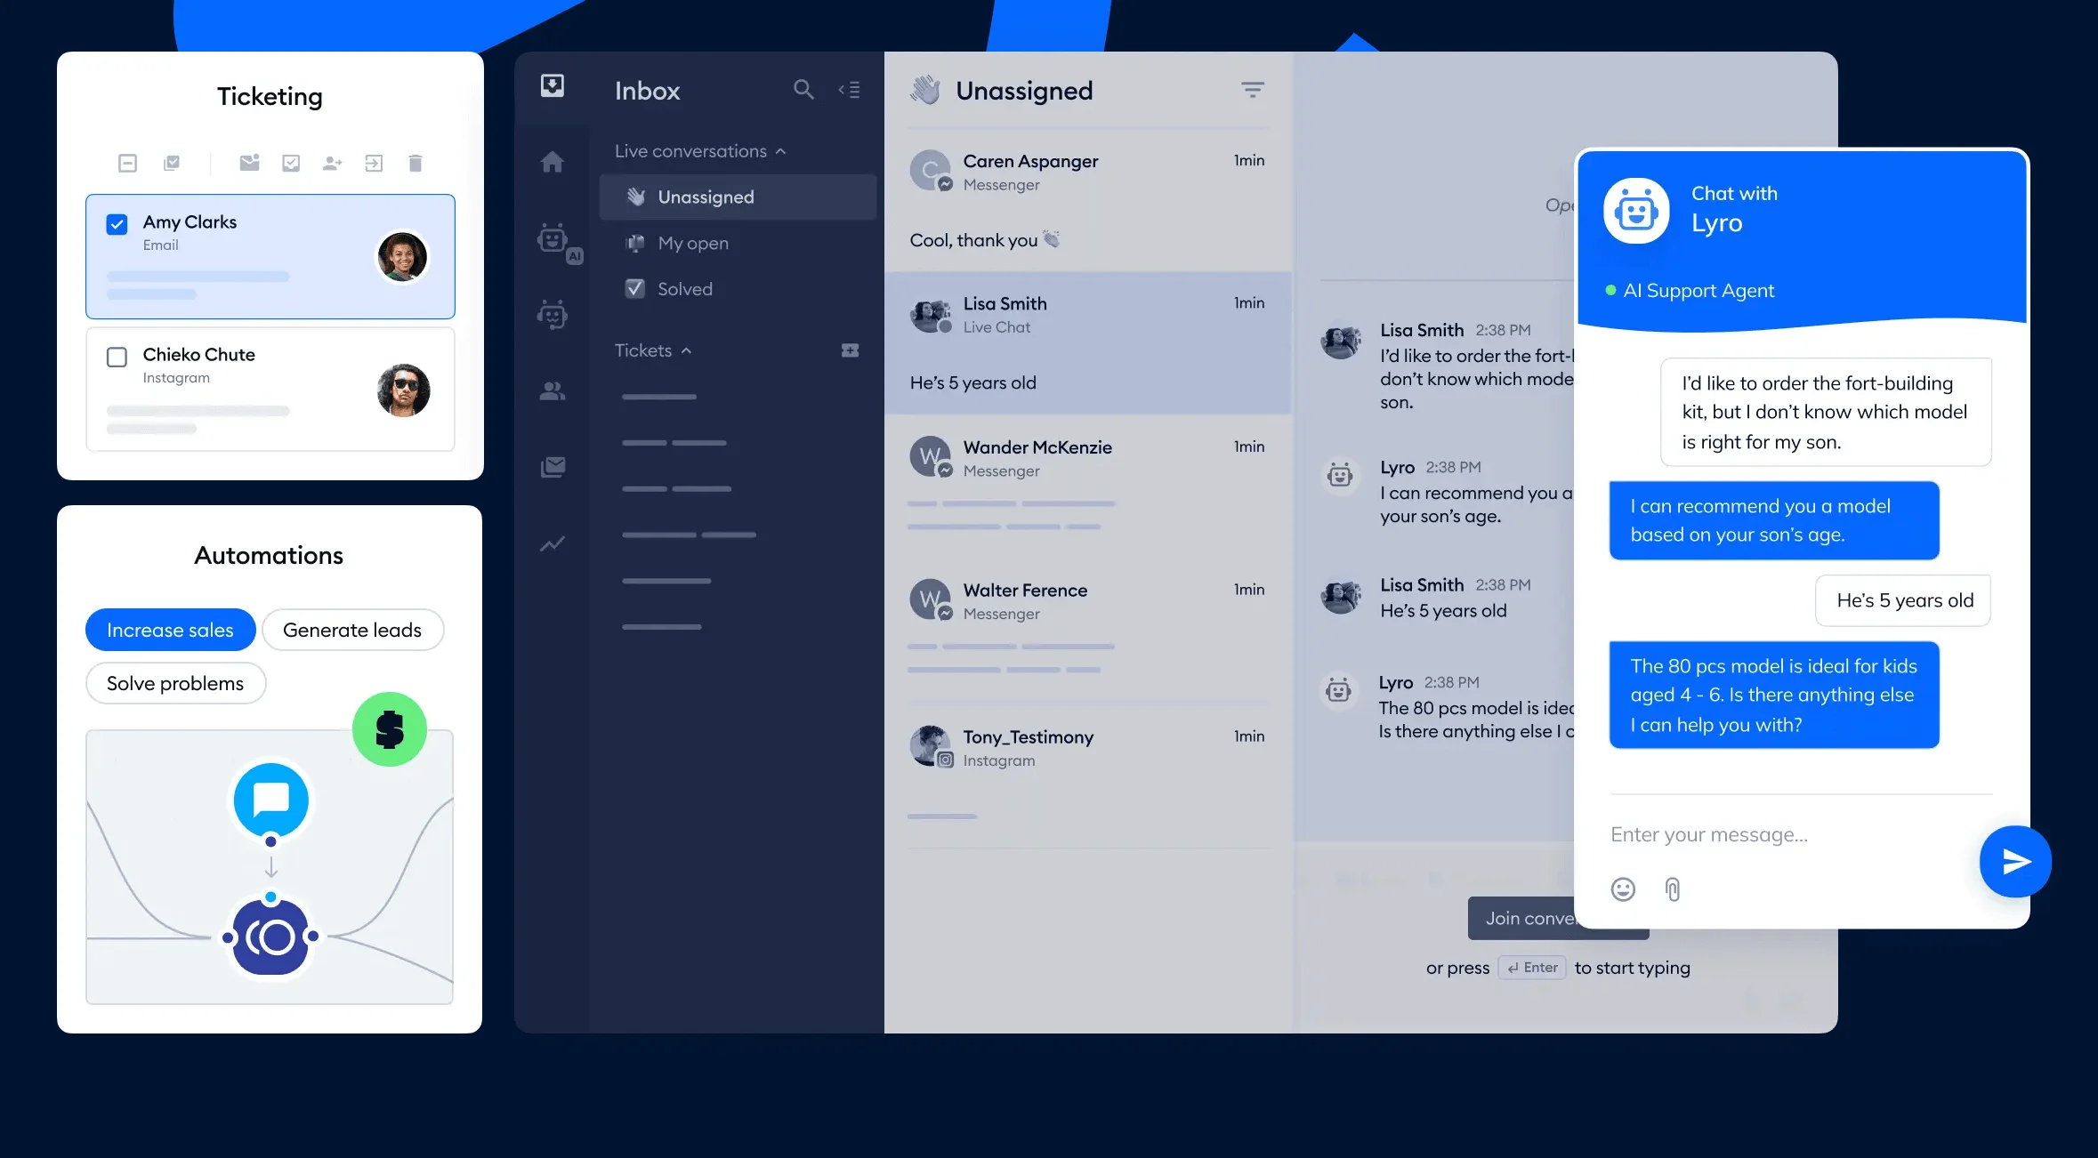Open Caren Aspanger conversation

coord(1087,200)
